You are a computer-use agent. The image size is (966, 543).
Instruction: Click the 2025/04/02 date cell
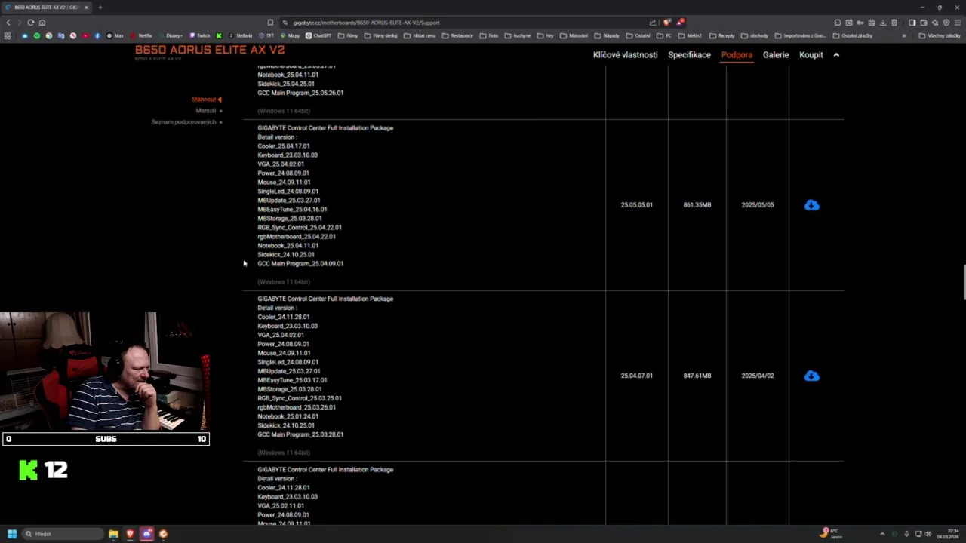tap(758, 376)
